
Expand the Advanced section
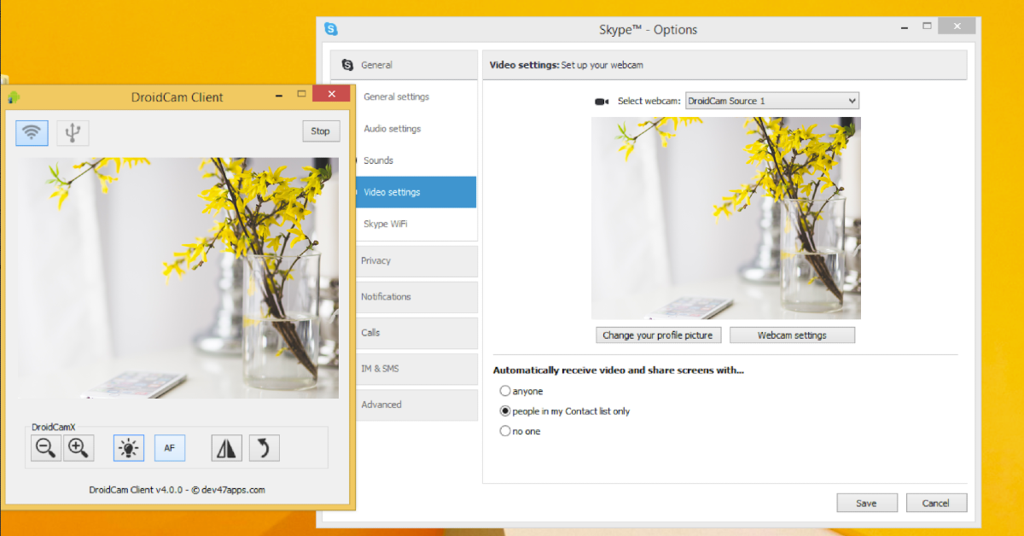[x=415, y=405]
